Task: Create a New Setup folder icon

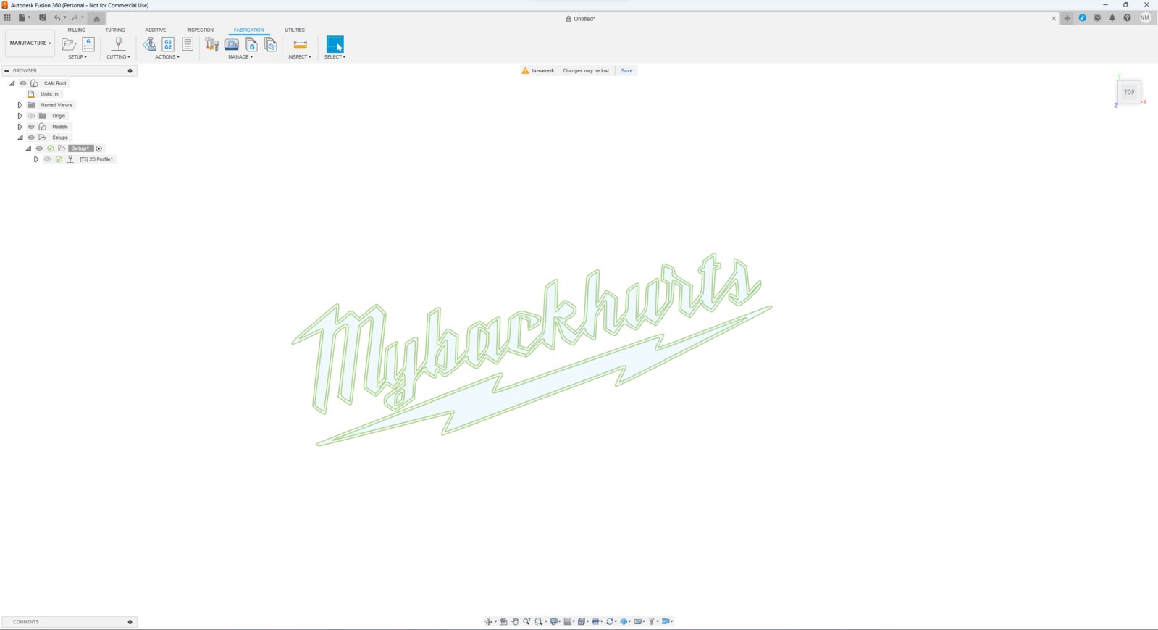Action: (69, 45)
